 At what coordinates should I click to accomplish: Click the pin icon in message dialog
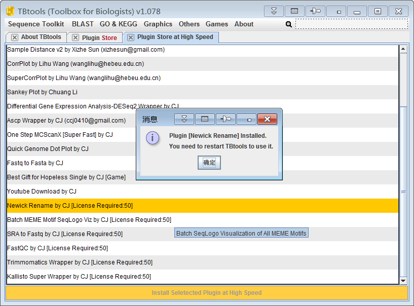point(225,120)
